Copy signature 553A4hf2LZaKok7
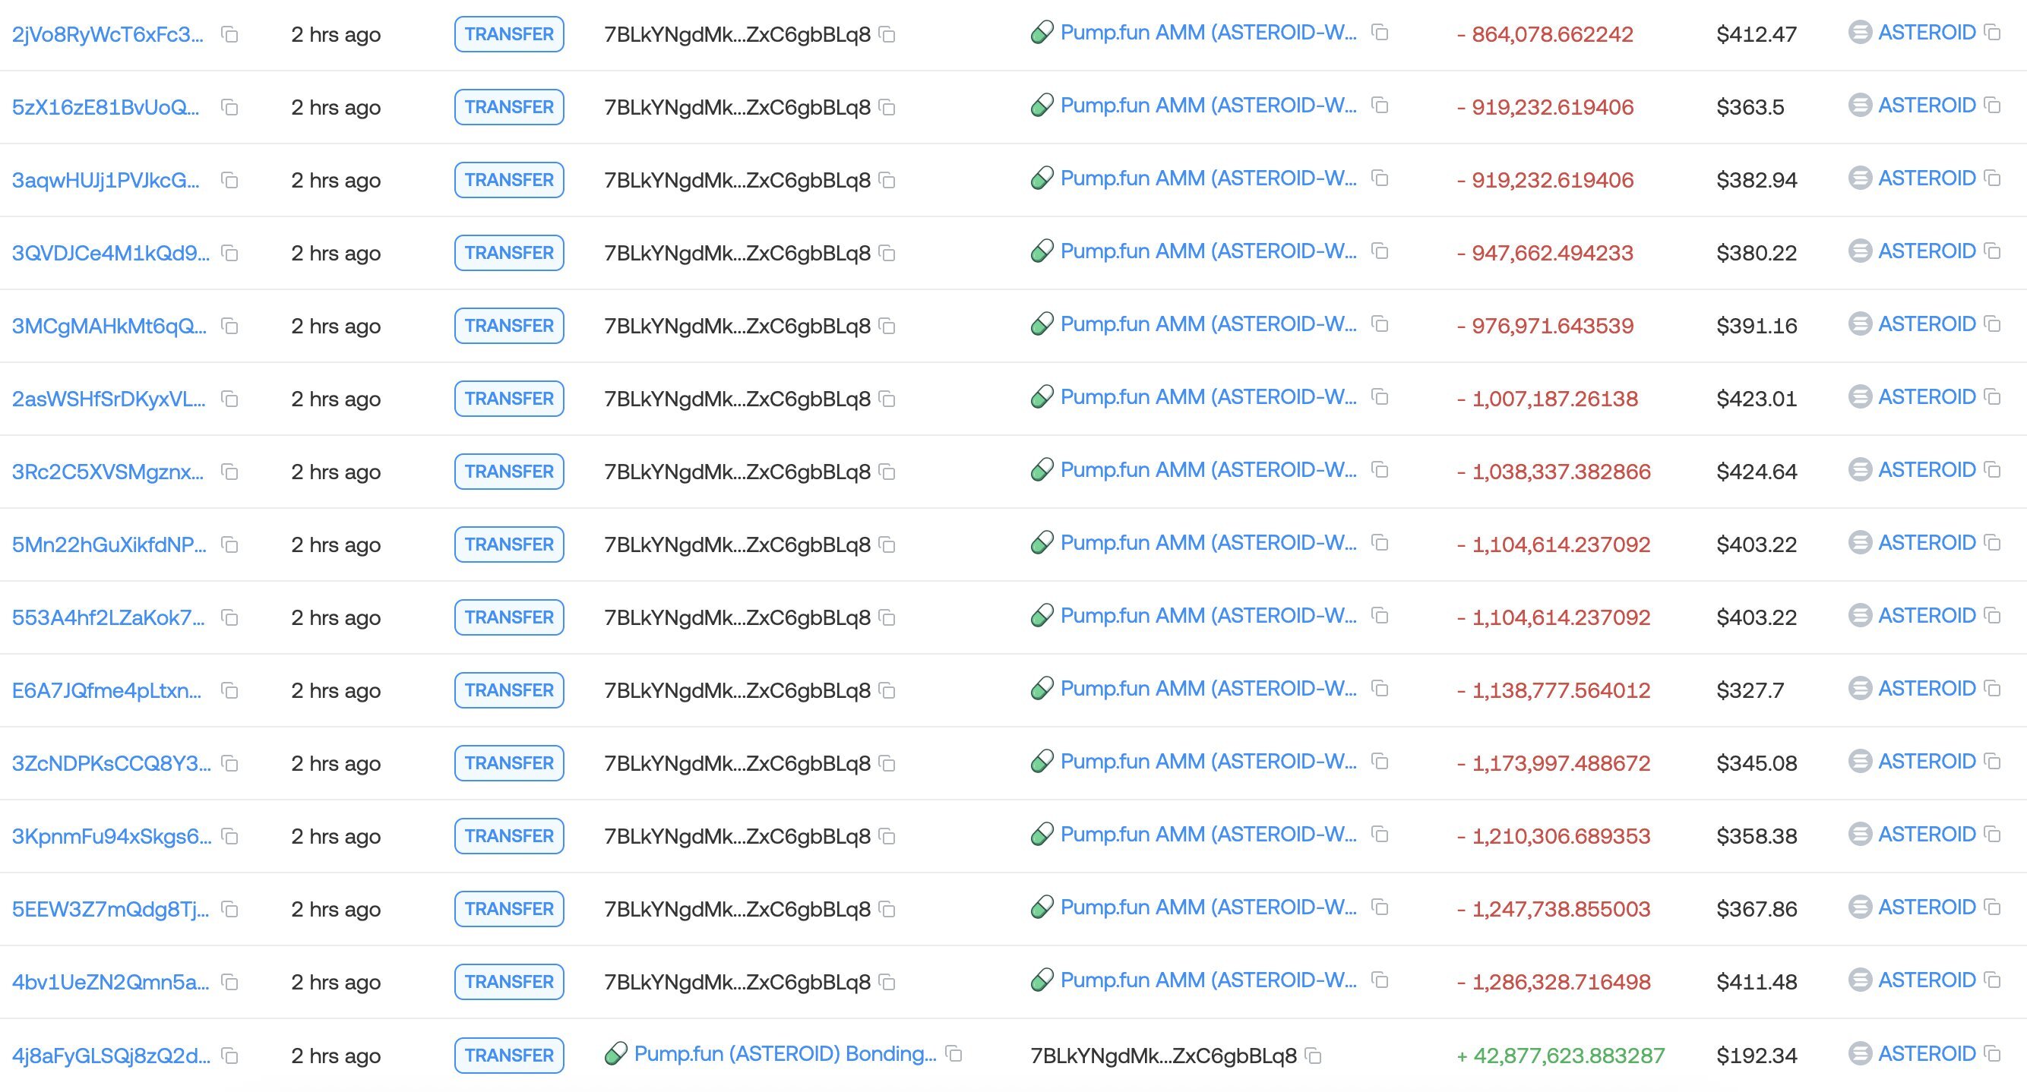This screenshot has height=1092, width=2027. 229,617
